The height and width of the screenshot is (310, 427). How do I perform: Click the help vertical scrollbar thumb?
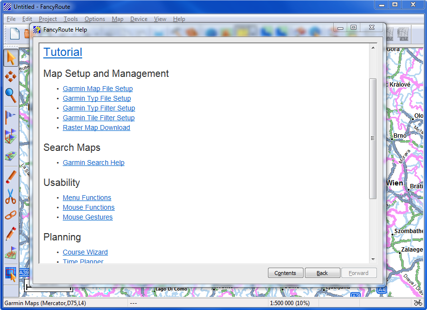tap(373, 139)
